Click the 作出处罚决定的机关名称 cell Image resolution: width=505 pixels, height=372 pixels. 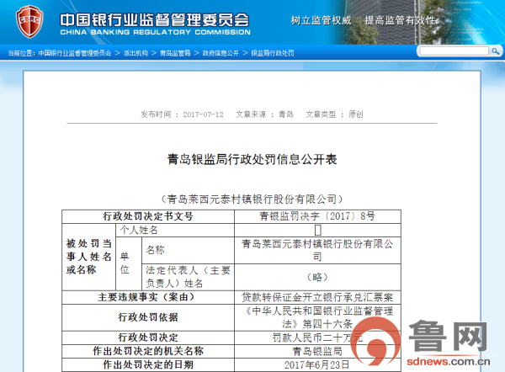tap(148, 352)
